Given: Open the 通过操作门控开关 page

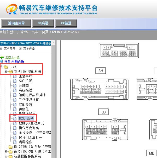Looking at the screenshot, I should 35,133.
